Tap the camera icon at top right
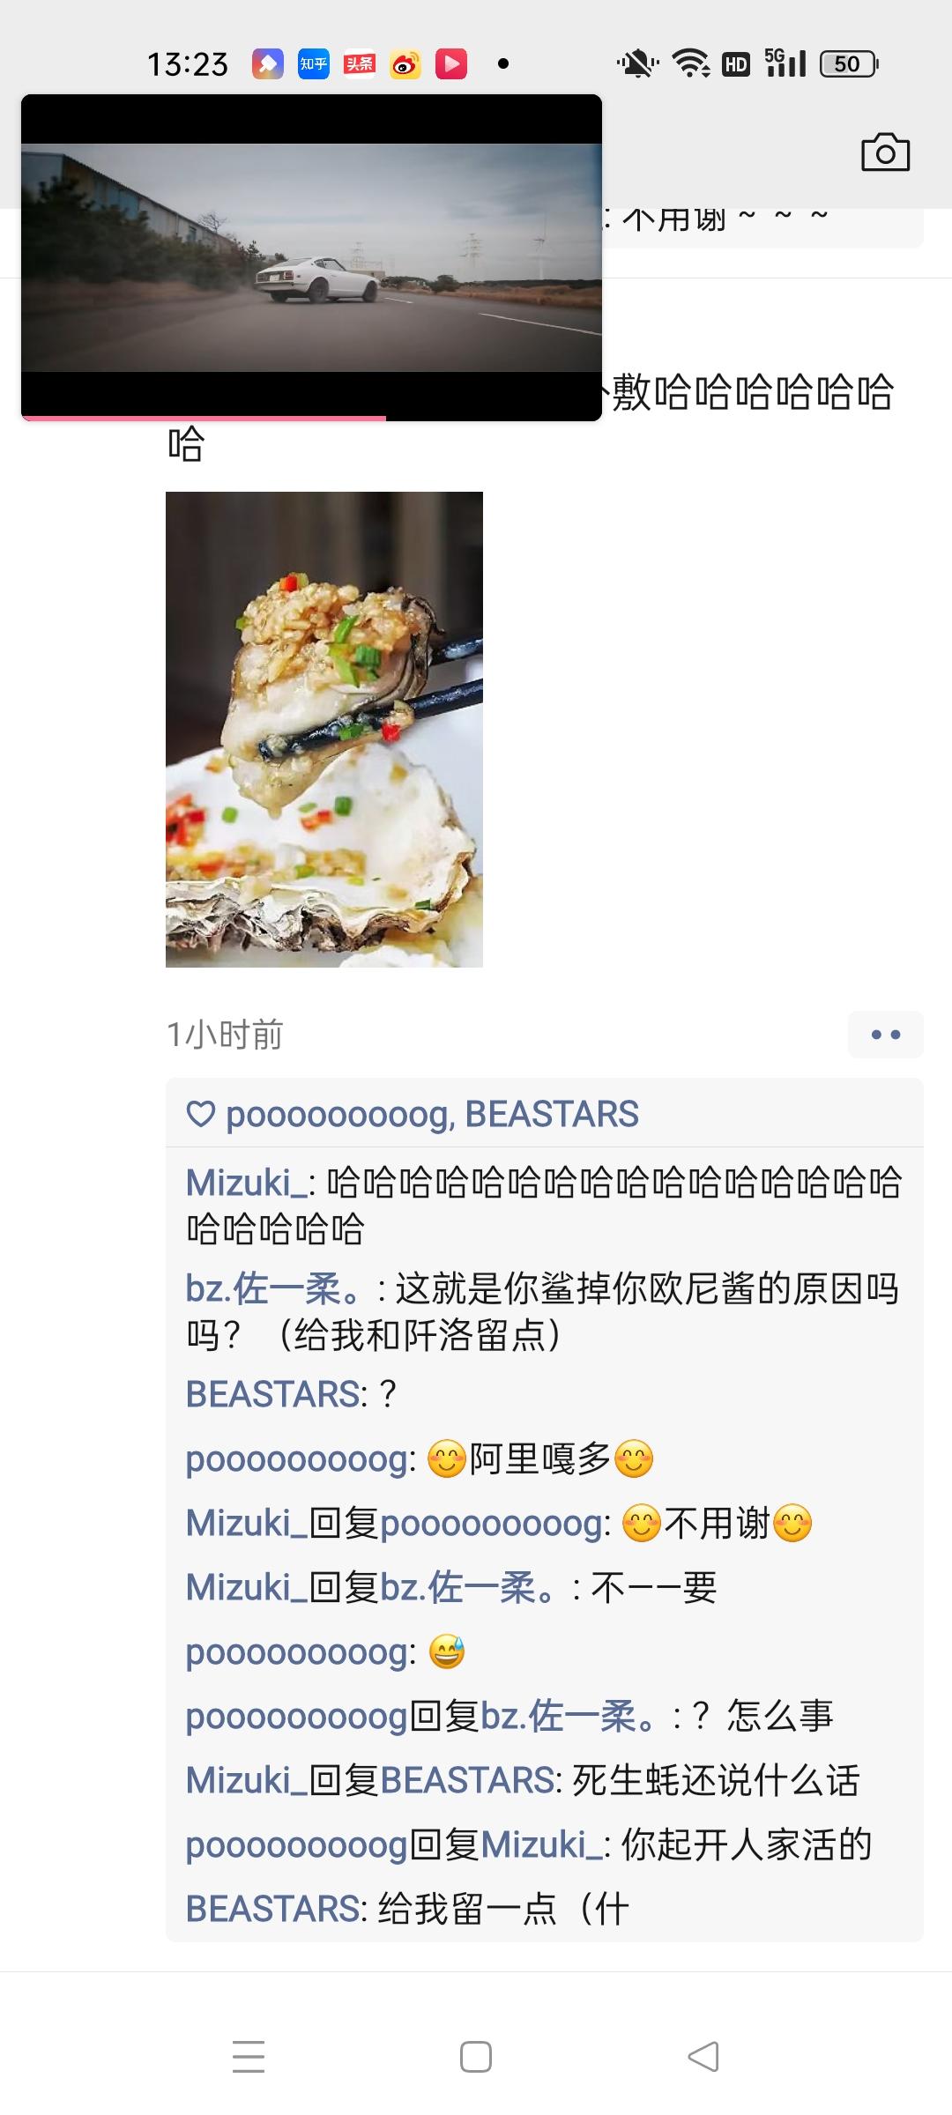Screen dimensions: 952x2115 tap(885, 152)
